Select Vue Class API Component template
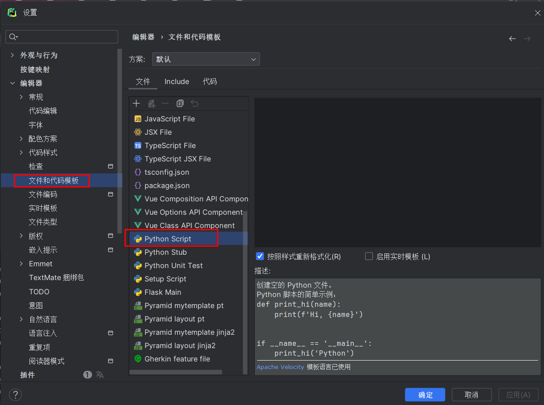Screen dimensions: 544x405 tap(189, 225)
